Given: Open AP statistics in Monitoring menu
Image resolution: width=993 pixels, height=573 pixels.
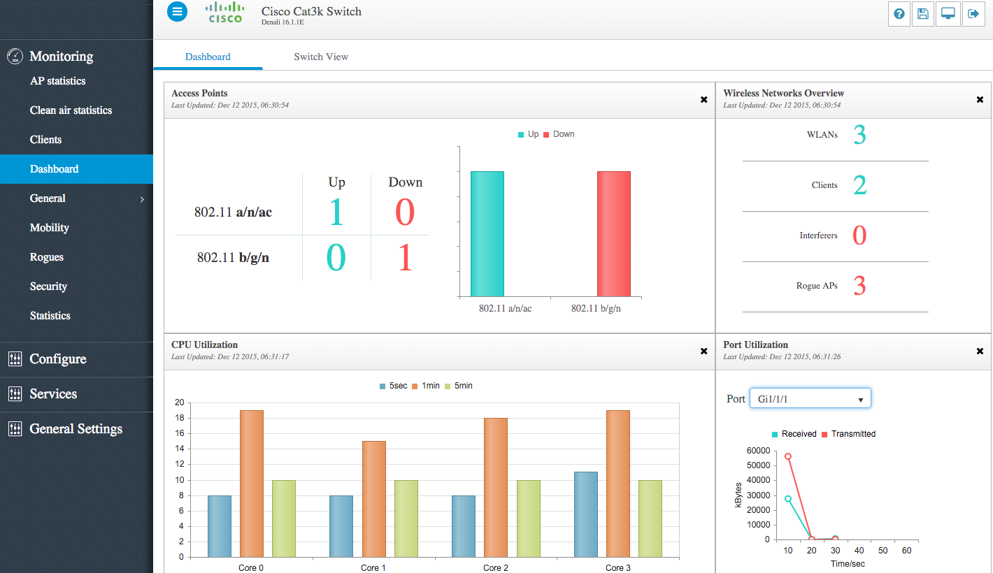Looking at the screenshot, I should point(58,81).
